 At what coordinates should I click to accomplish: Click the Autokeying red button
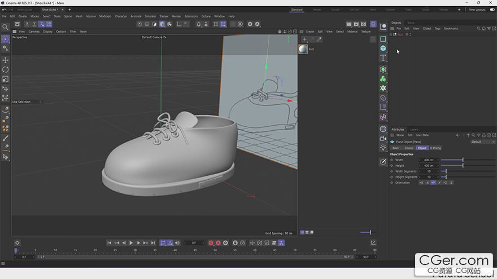[218, 243]
